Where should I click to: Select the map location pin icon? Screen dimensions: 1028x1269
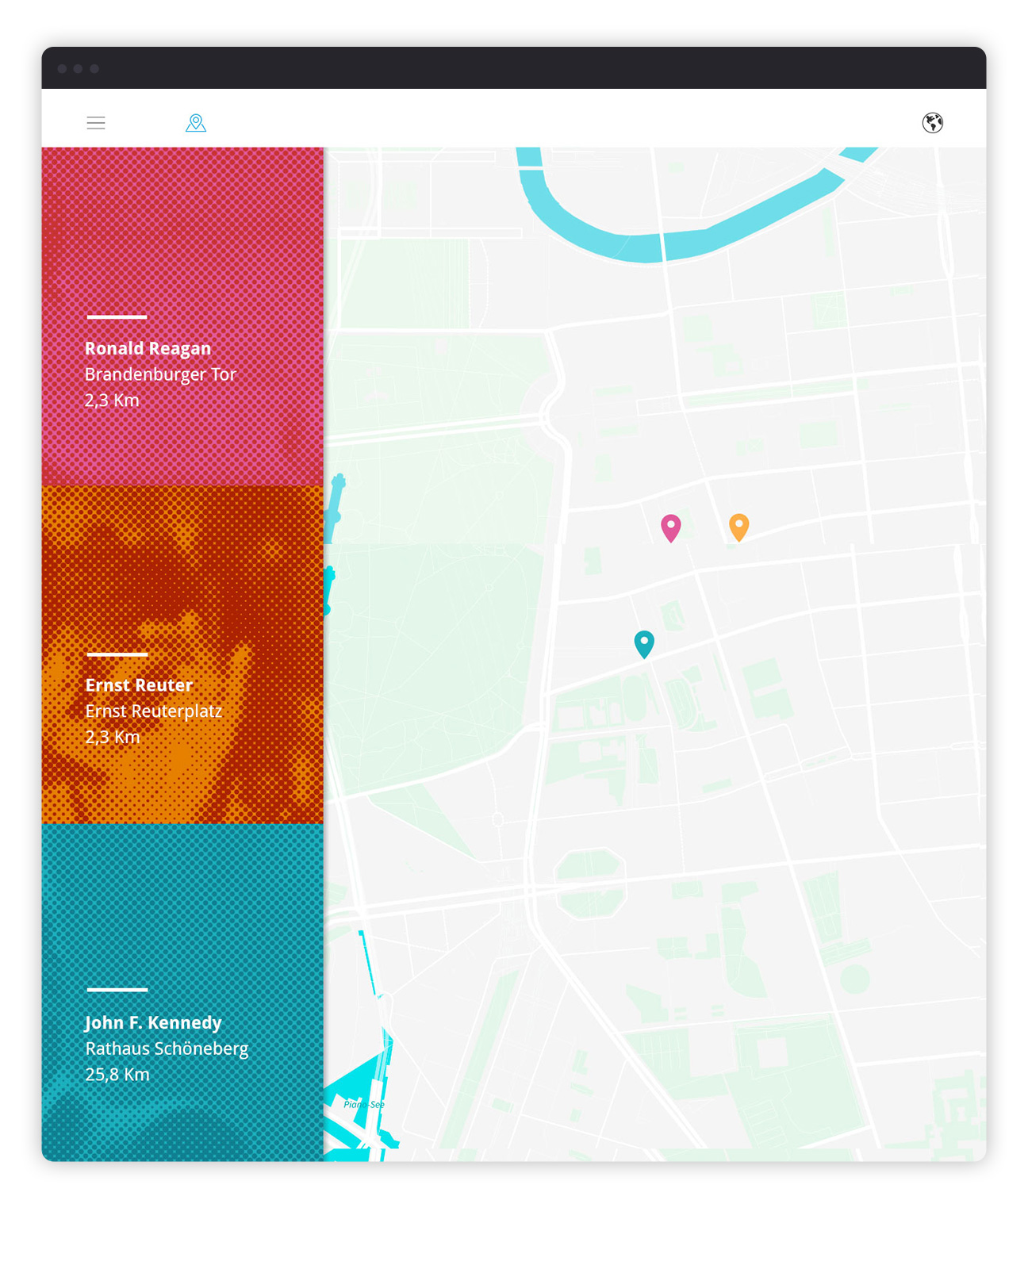196,122
